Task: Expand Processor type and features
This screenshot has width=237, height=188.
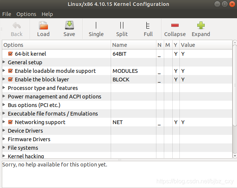Action: coord(4,88)
